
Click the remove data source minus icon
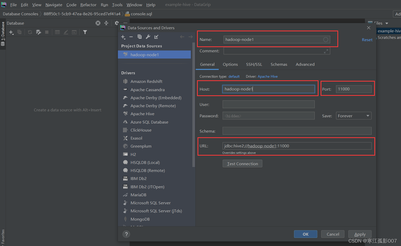tap(131, 37)
